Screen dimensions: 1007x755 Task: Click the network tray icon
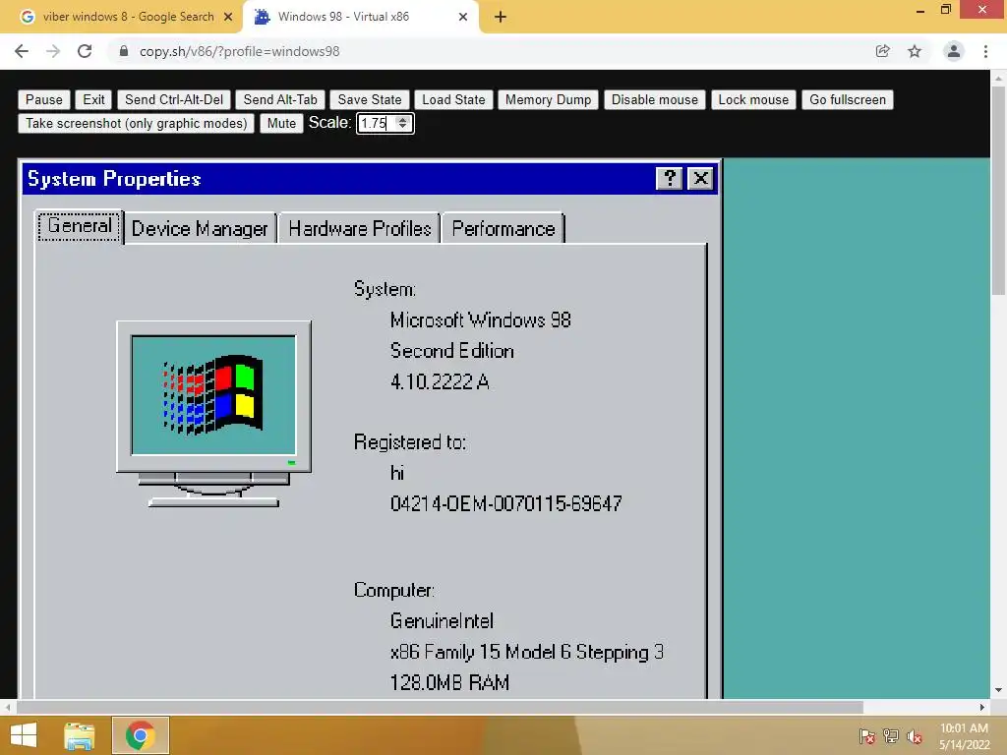tap(891, 736)
